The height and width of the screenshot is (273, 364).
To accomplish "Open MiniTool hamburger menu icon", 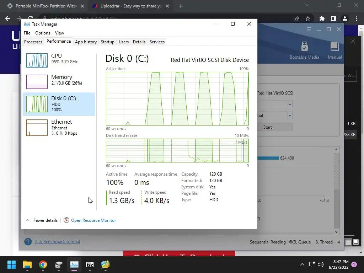I will click(x=309, y=29).
